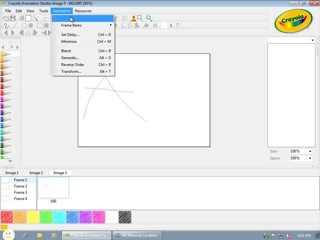Expand the stamp category dropdown at top right
320x240 pixels.
(x=312, y=40)
